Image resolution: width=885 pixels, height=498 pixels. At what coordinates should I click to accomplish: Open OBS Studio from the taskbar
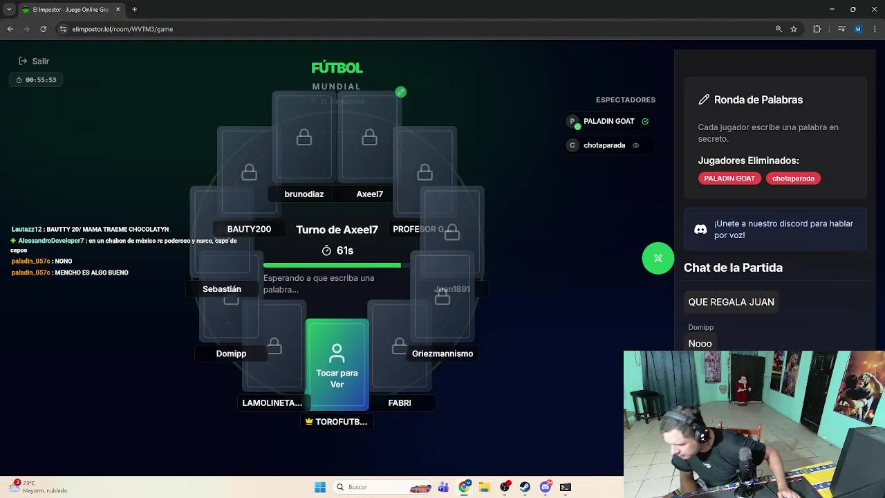[505, 487]
